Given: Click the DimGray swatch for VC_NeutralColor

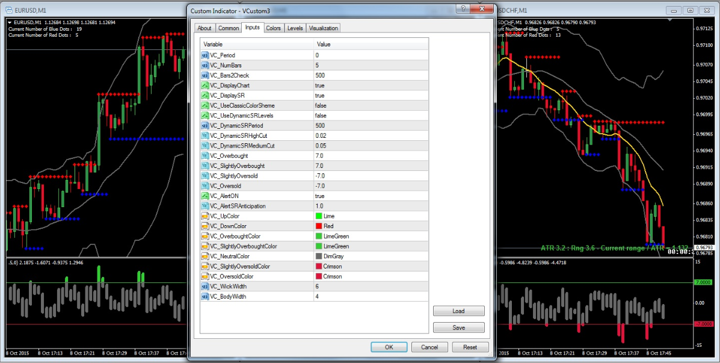Looking at the screenshot, I should (x=319, y=256).
